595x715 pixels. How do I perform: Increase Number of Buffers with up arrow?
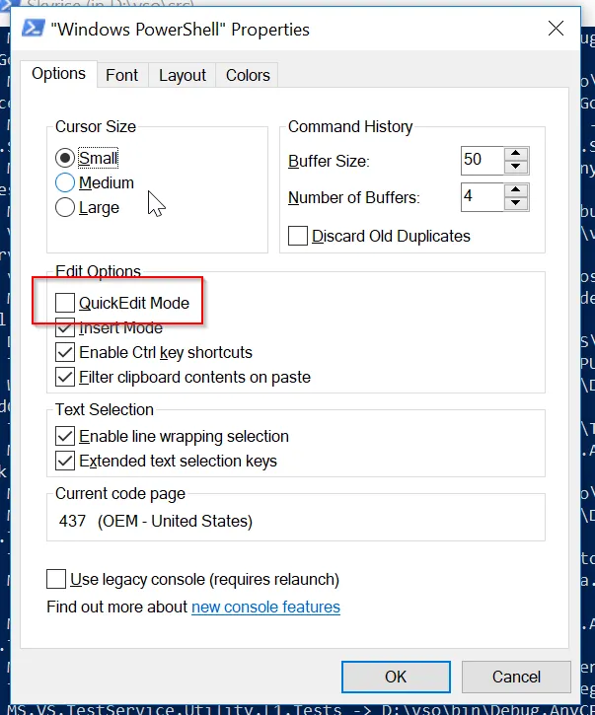(516, 190)
